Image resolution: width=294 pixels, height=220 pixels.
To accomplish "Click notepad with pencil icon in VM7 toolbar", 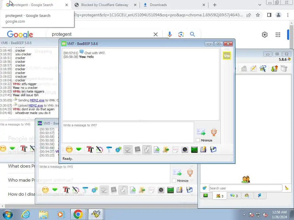I will [x=204, y=150].
